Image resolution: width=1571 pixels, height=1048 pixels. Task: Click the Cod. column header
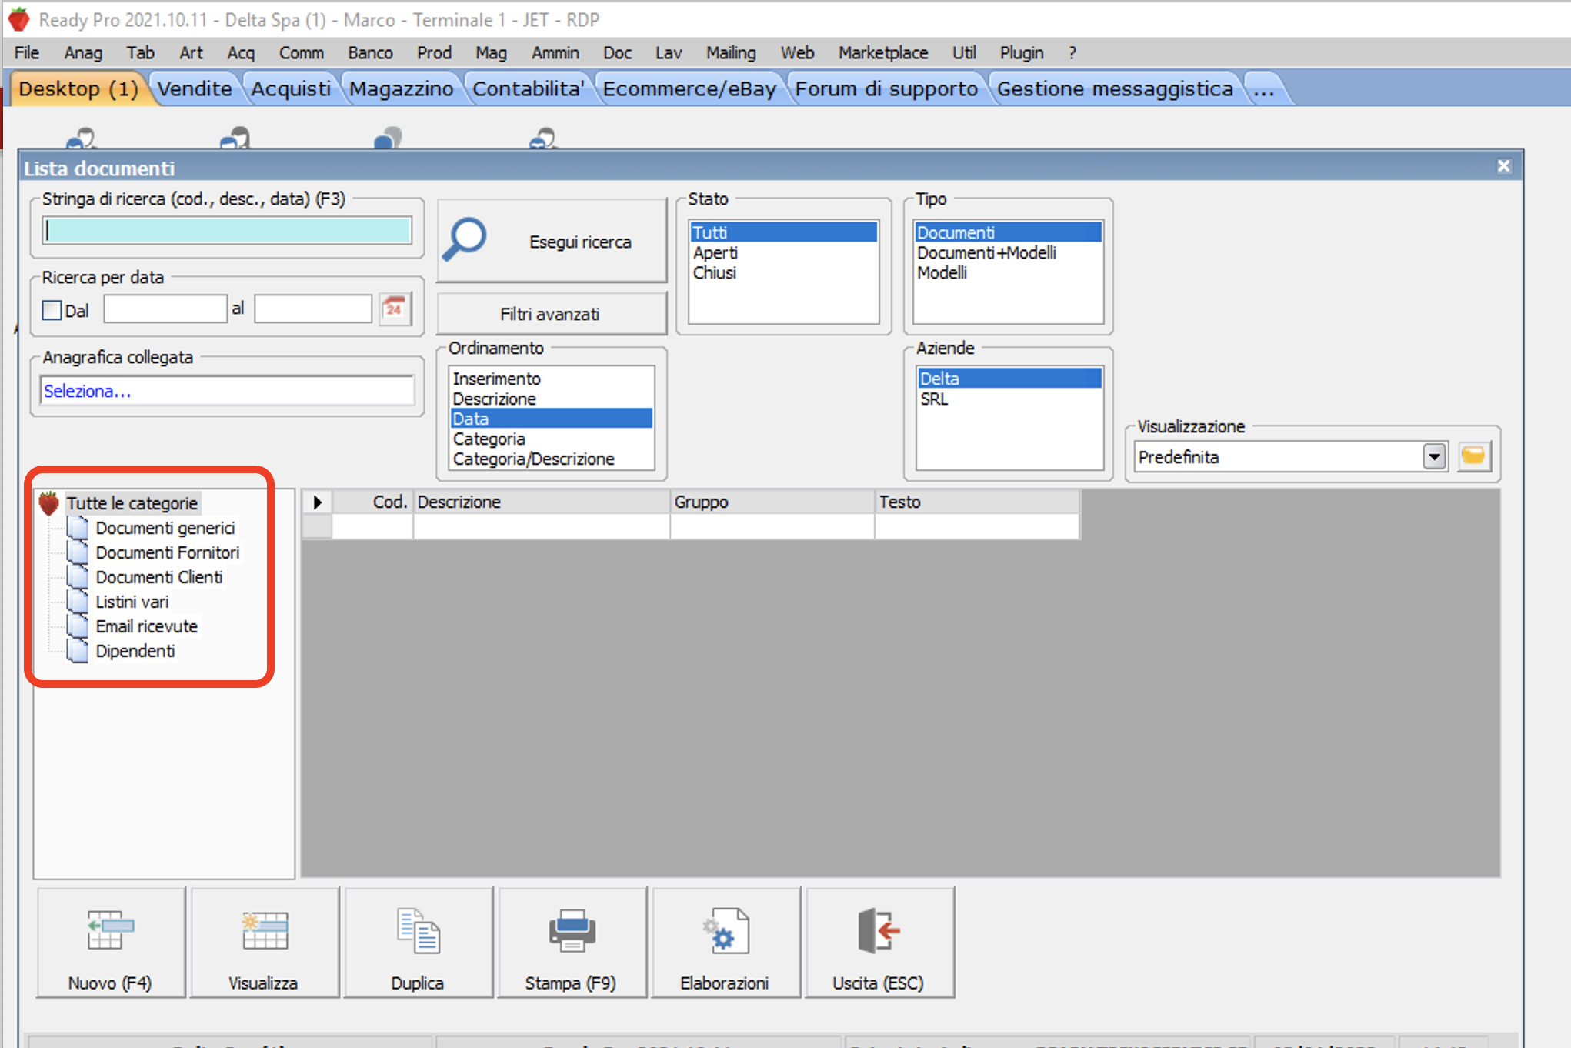click(x=373, y=502)
